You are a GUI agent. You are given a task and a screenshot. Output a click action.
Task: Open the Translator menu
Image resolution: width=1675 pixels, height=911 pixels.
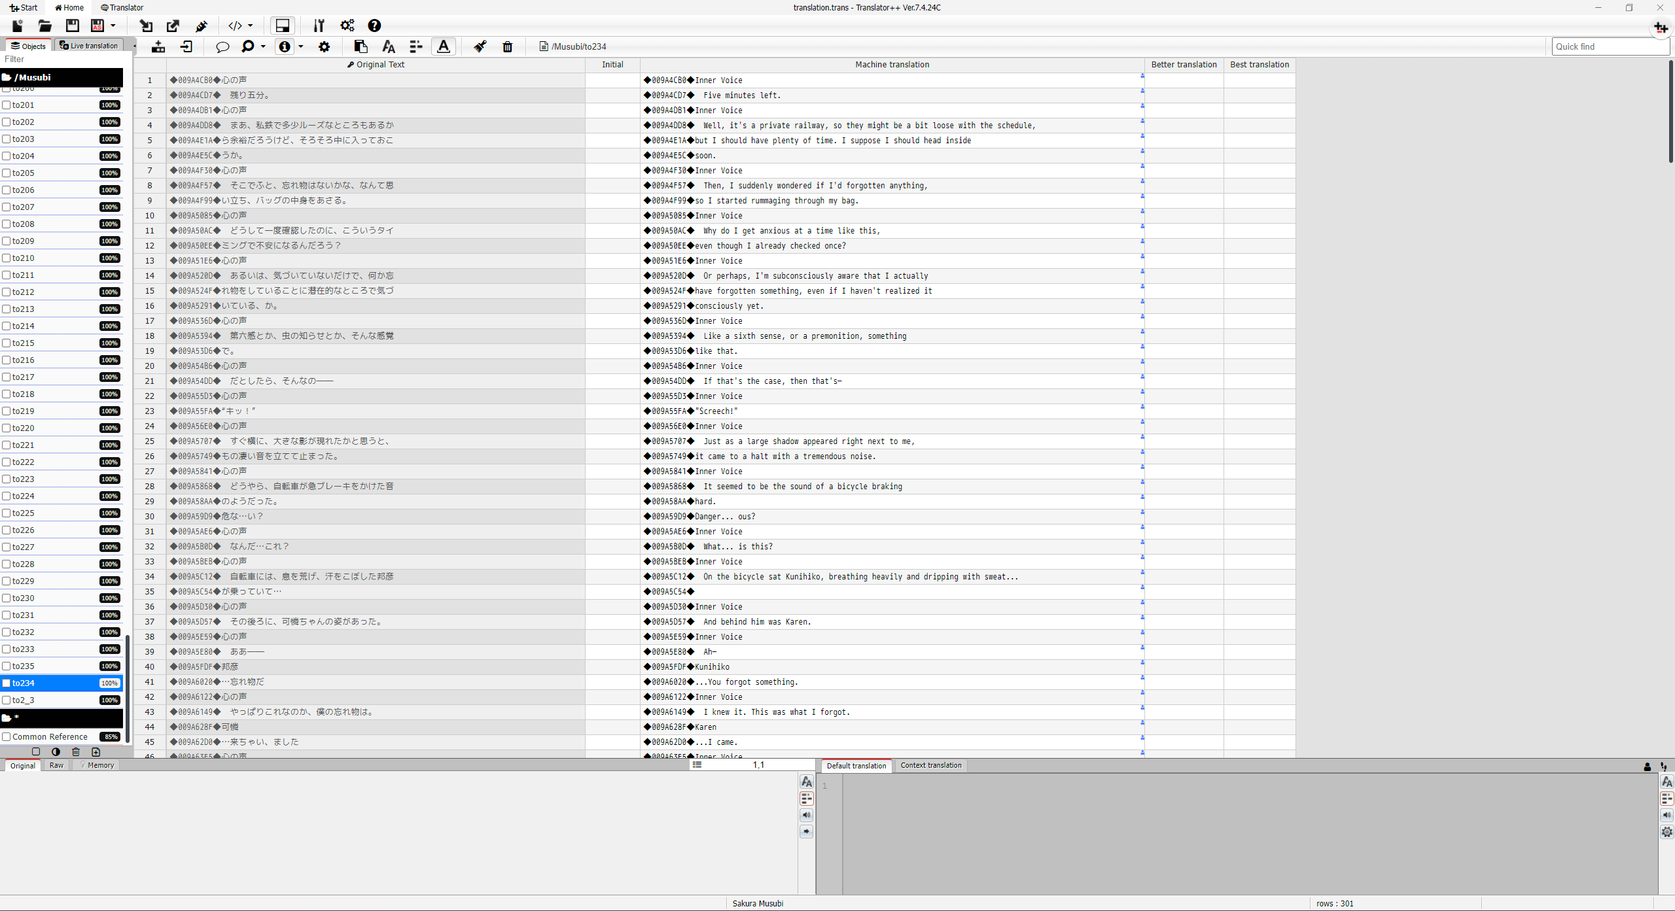coord(122,7)
